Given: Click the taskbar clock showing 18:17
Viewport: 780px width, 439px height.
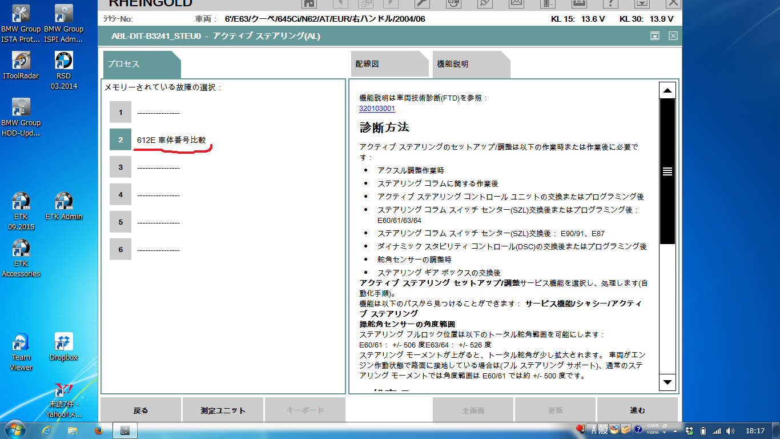Looking at the screenshot, I should (755, 430).
